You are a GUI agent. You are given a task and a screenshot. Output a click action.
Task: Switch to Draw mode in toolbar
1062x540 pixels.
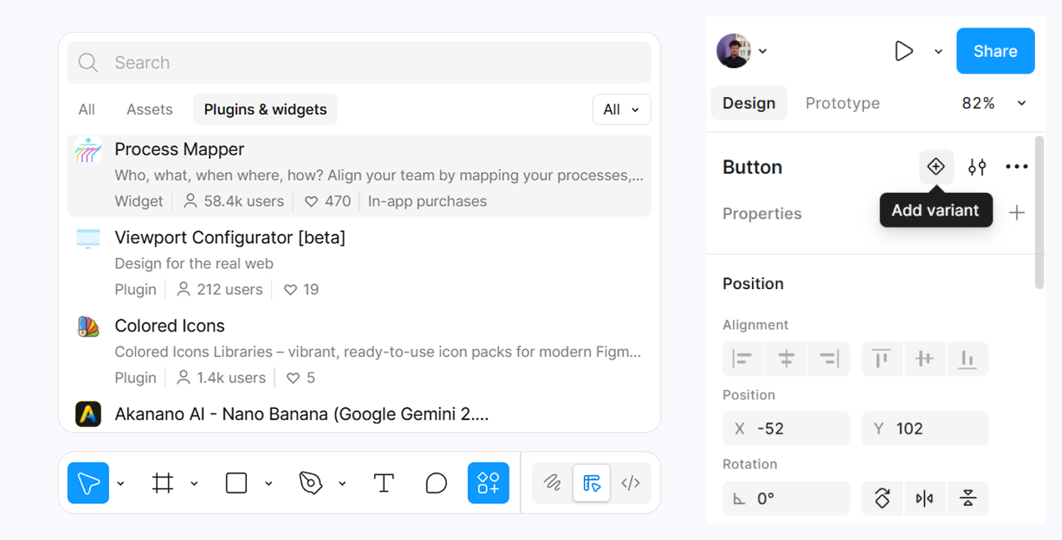click(552, 483)
